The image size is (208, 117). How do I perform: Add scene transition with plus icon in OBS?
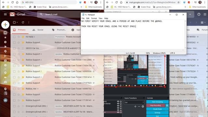click(135, 106)
